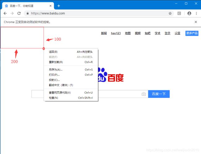The width and height of the screenshot is (201, 154).
Task: Choose 另存为(A)... in context menu
Action: pos(71,70)
